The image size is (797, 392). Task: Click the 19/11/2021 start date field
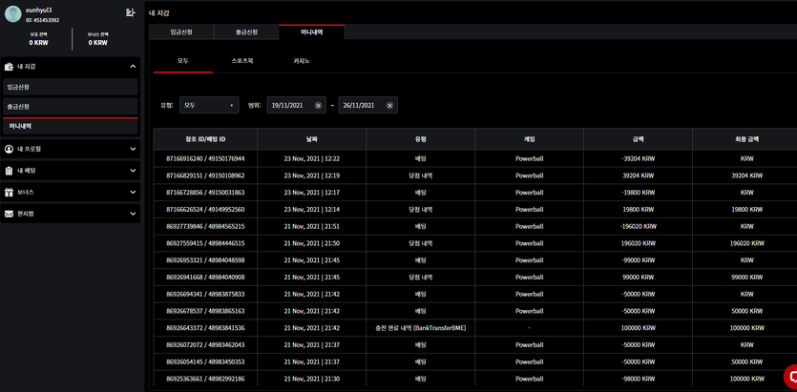[296, 105]
